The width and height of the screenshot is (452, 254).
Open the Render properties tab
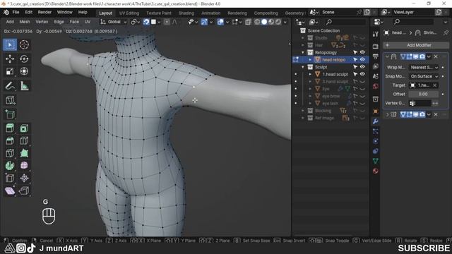(x=375, y=47)
